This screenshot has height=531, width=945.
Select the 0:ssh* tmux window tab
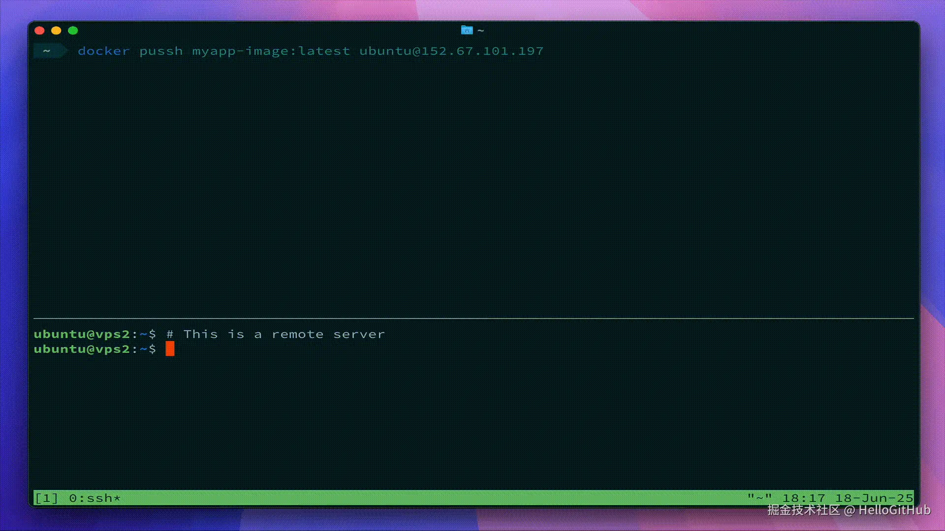(94, 498)
